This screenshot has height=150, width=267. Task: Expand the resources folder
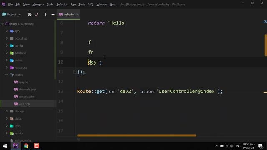(7, 67)
